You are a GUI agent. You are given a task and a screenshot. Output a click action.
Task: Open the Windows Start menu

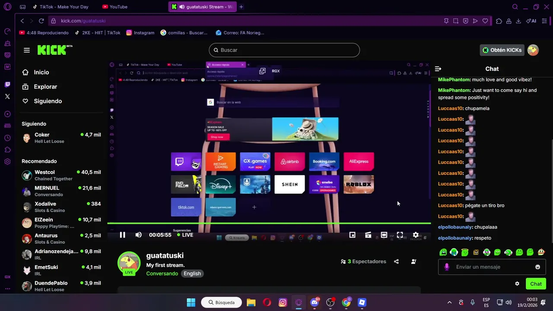click(x=191, y=302)
